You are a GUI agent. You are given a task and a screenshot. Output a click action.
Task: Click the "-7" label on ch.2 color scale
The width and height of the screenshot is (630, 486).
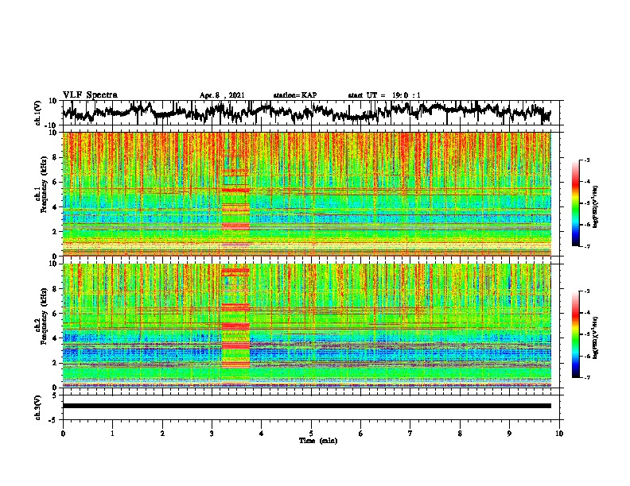tap(586, 377)
